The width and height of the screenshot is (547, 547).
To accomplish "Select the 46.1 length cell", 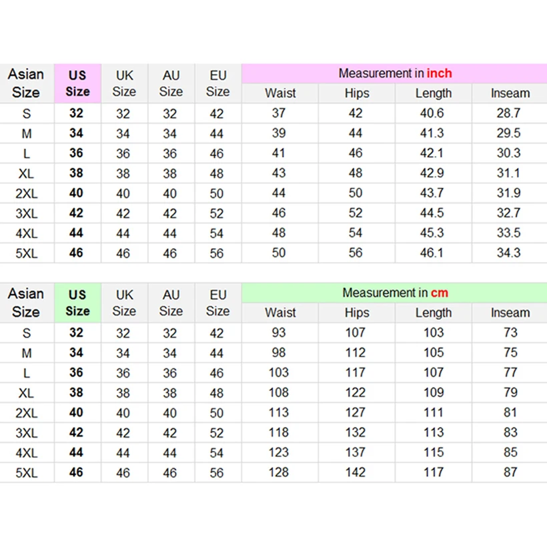I will (433, 253).
